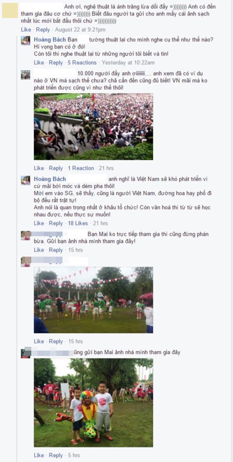This screenshot has width=233, height=462.
Task: Open Hoàng Bách's avatar on first reply
Action: 25,41
